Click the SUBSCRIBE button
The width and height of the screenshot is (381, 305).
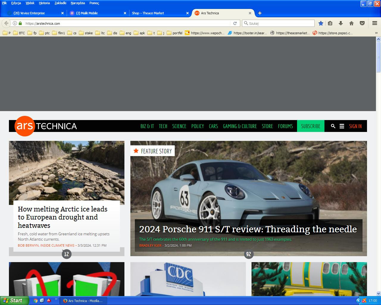310,126
